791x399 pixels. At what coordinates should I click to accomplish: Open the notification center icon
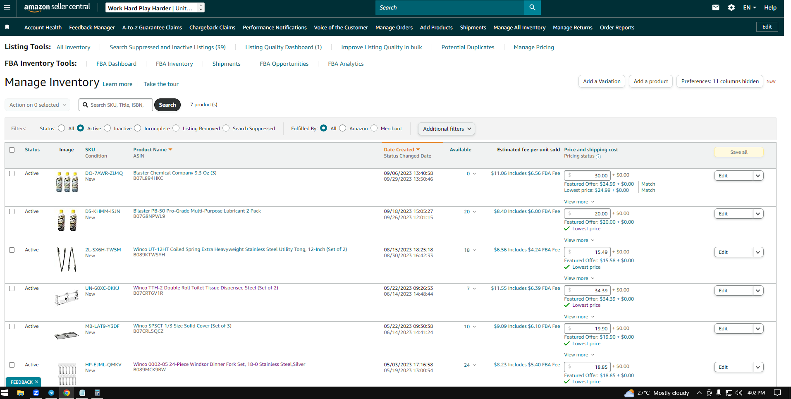pos(777,393)
